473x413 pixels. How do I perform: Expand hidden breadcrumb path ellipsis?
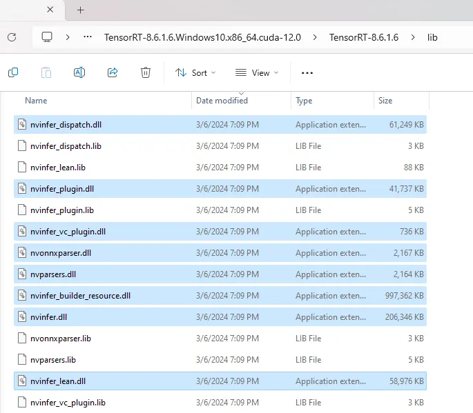(x=88, y=37)
